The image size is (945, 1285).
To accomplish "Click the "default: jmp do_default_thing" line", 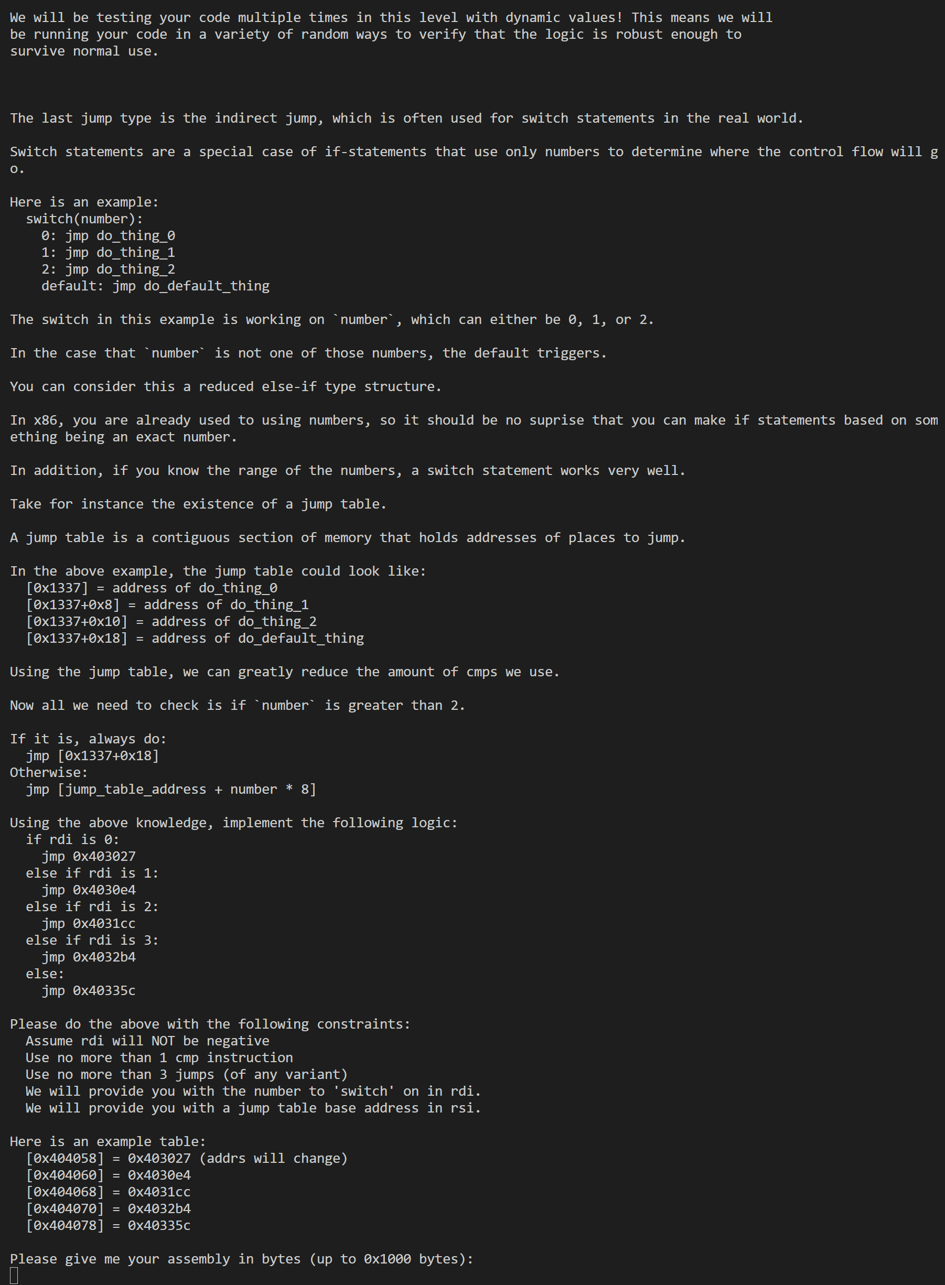I will pyautogui.click(x=155, y=286).
